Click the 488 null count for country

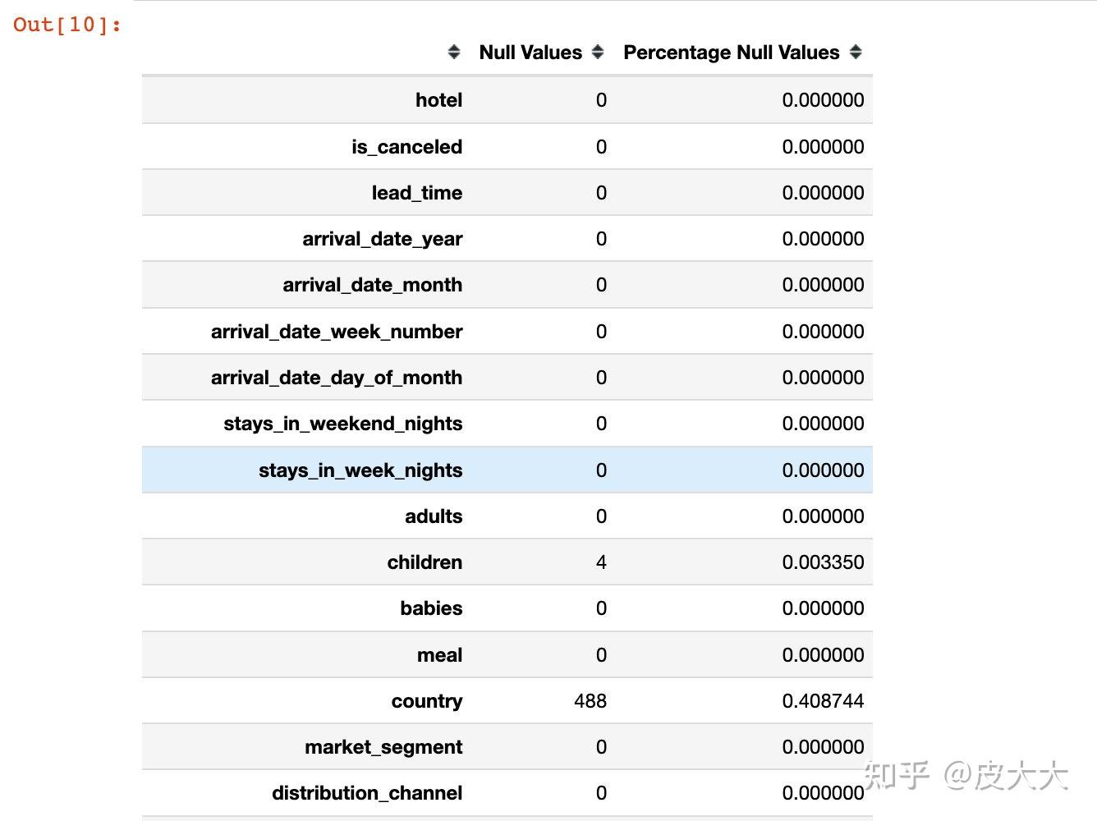[590, 701]
